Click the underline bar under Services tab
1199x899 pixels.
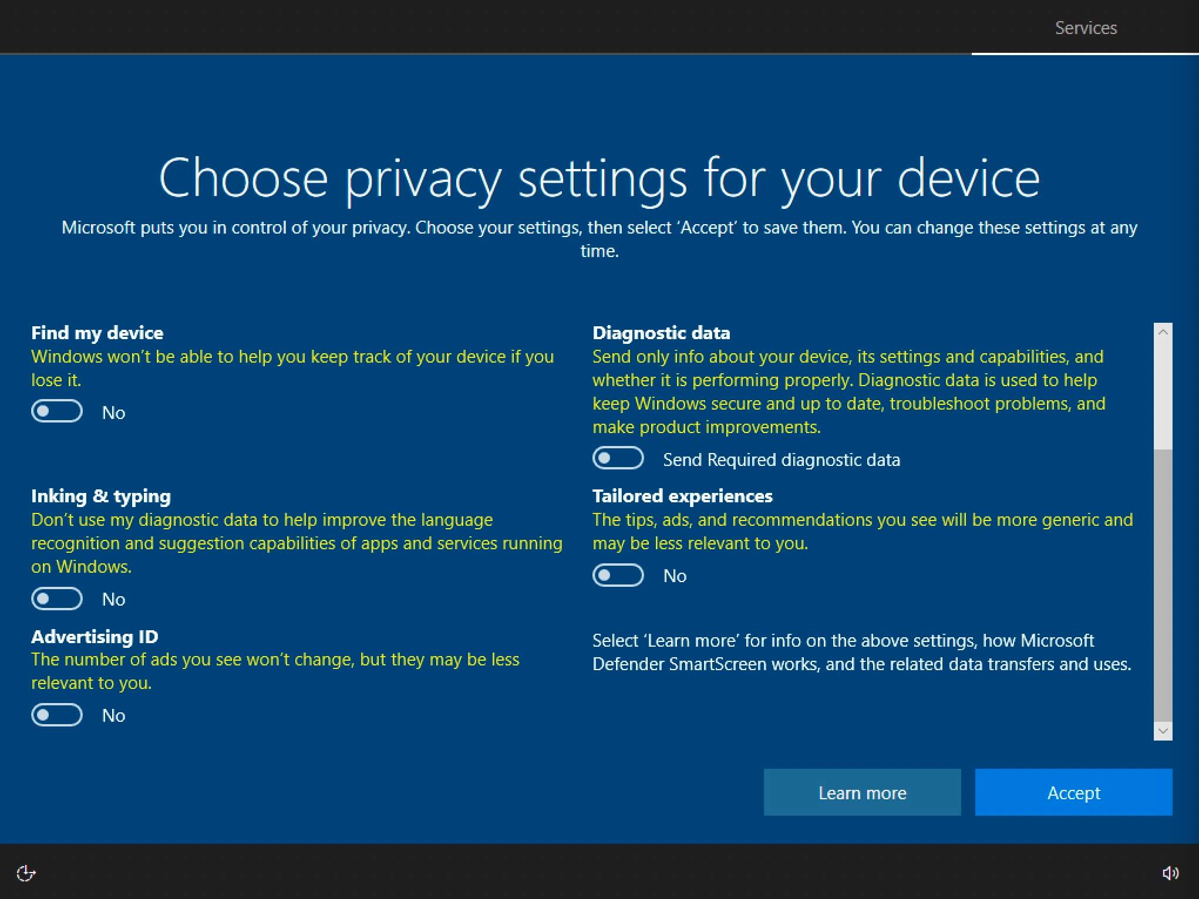tap(1087, 53)
